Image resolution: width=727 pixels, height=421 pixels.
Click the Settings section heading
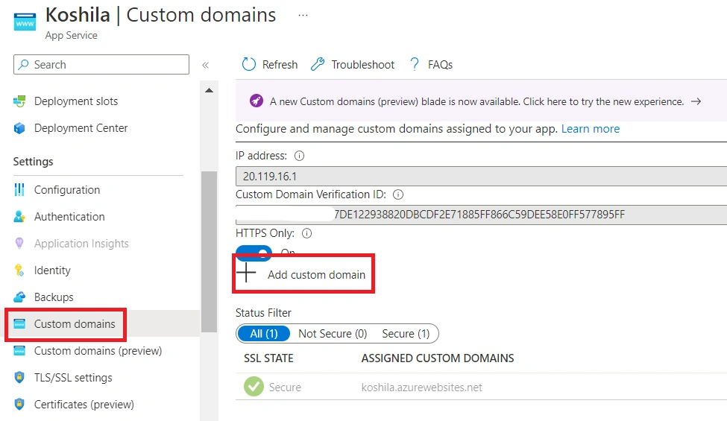[33, 162]
